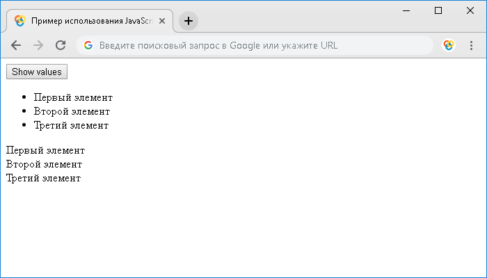Click the browser back arrow
Image resolution: width=487 pixels, height=278 pixels.
(16, 45)
